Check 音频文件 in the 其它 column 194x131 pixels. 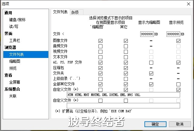(126, 46)
